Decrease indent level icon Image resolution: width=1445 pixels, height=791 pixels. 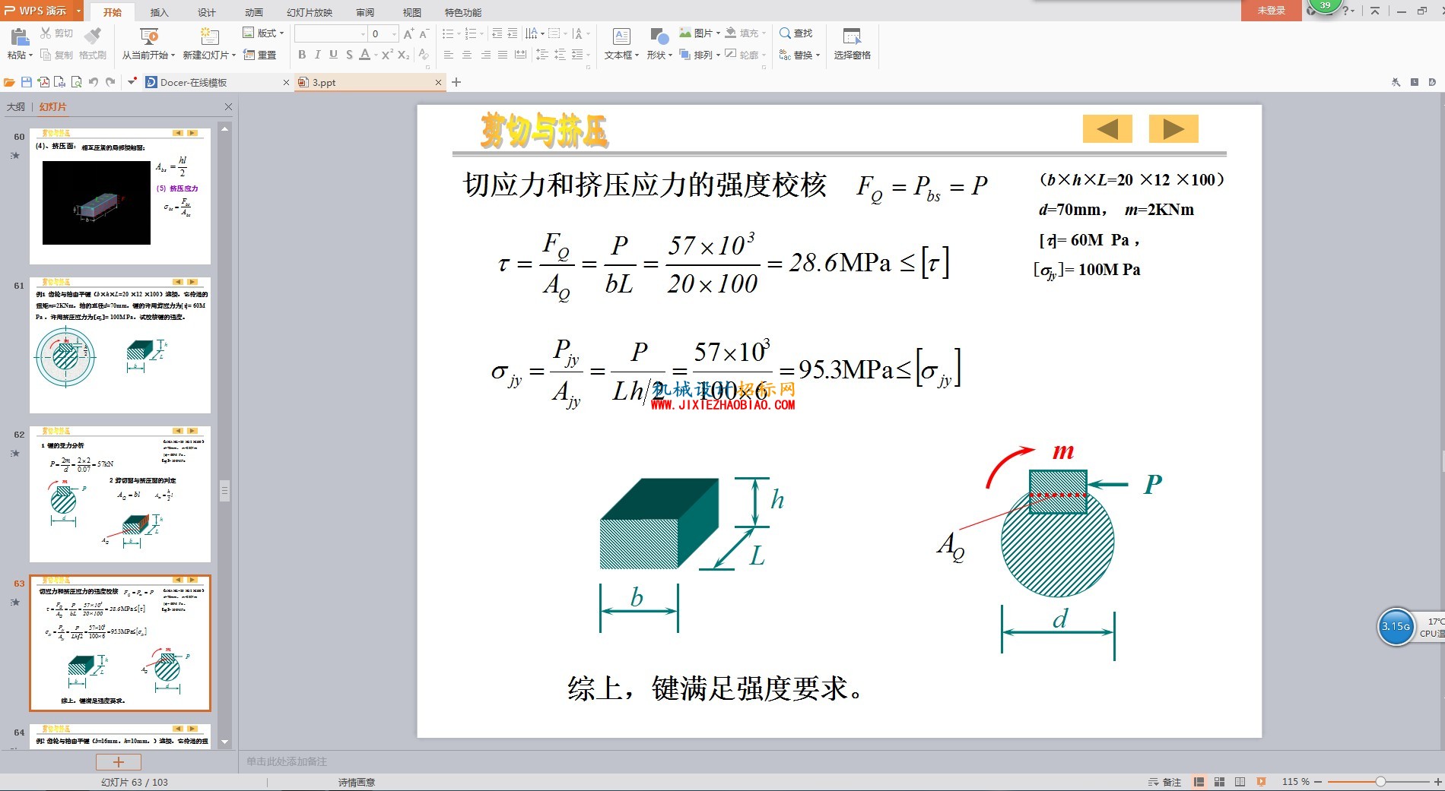pyautogui.click(x=497, y=33)
